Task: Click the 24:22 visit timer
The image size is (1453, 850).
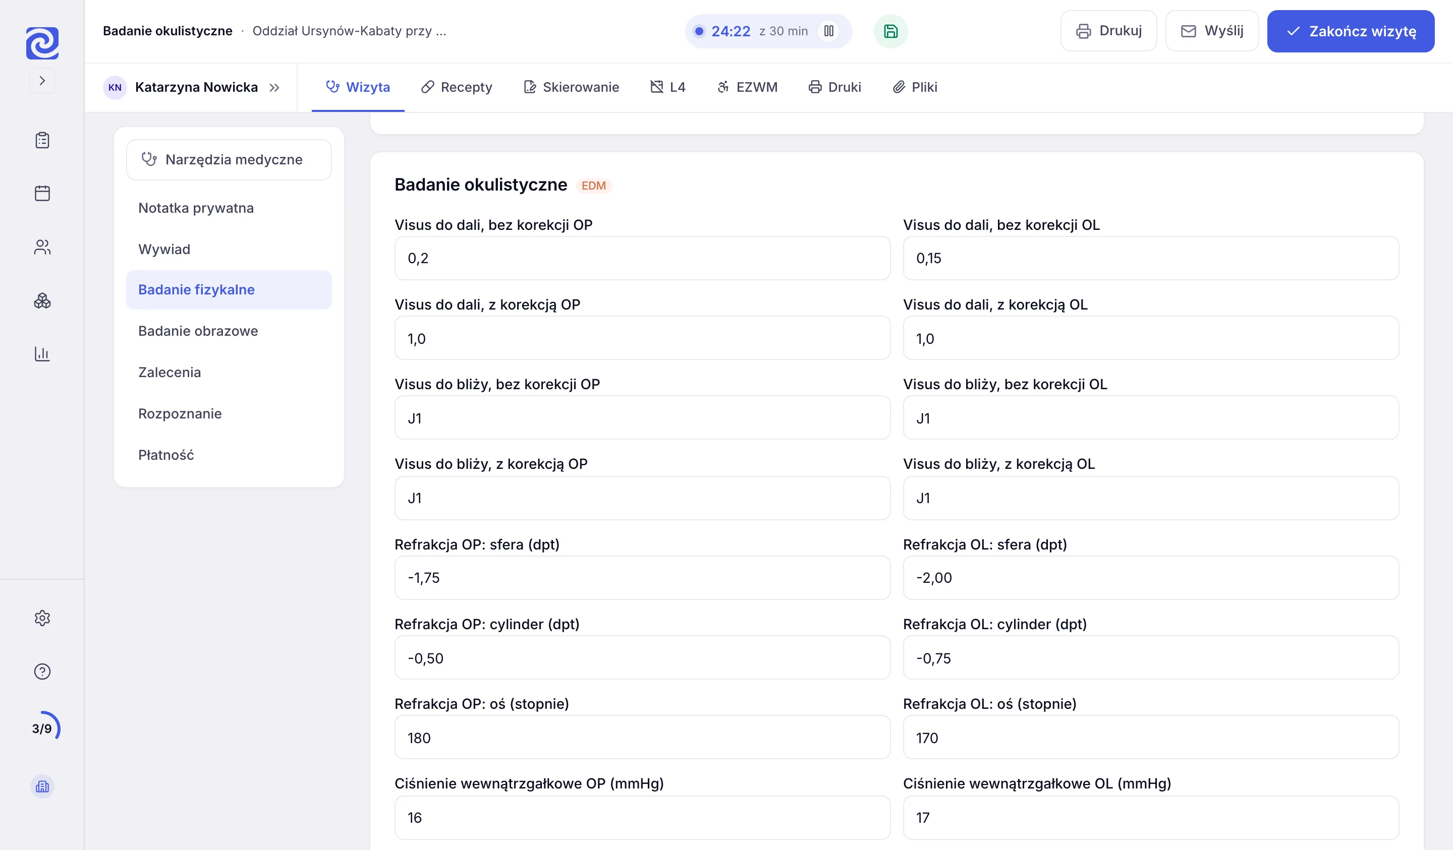Action: (731, 31)
